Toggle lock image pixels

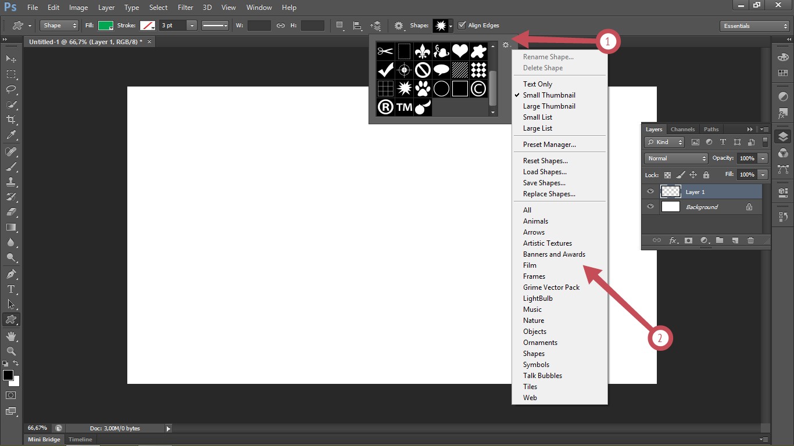pyautogui.click(x=680, y=175)
